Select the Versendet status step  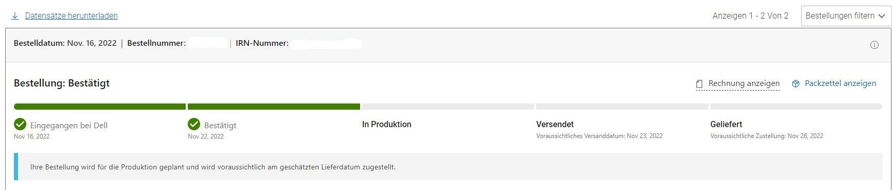coord(555,125)
